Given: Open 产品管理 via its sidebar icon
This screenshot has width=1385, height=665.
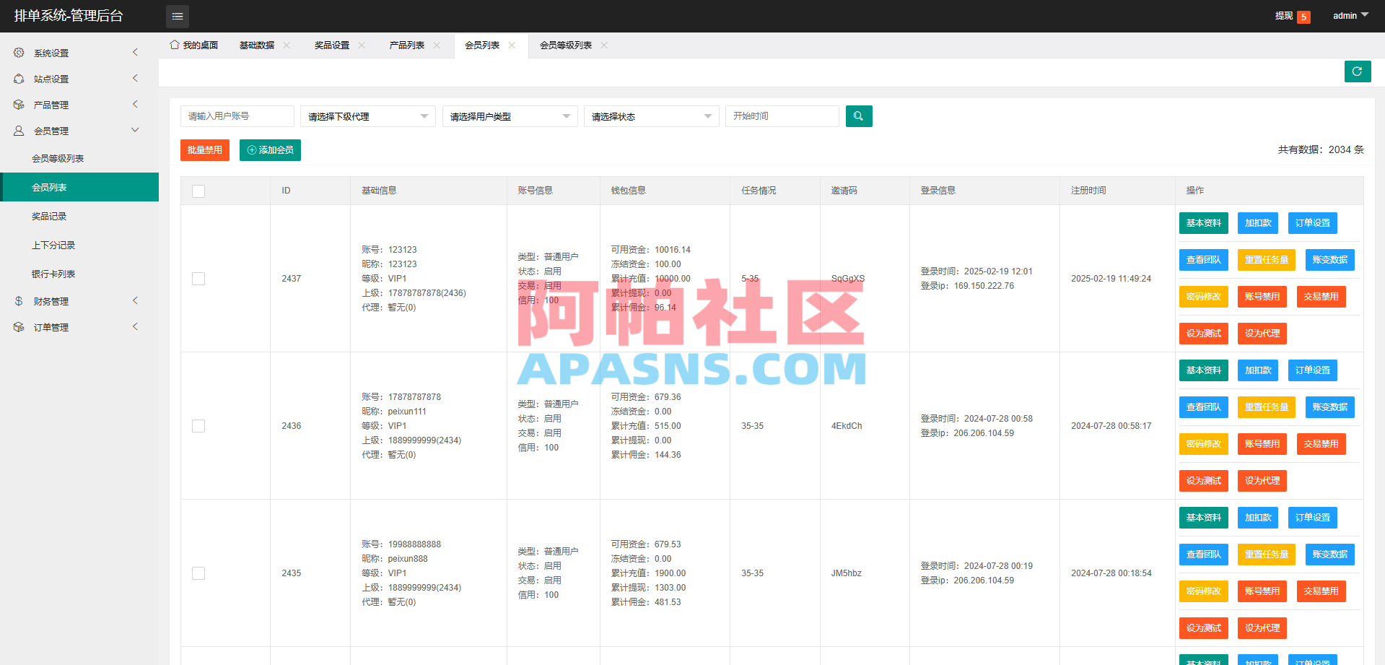Looking at the screenshot, I should pyautogui.click(x=18, y=104).
